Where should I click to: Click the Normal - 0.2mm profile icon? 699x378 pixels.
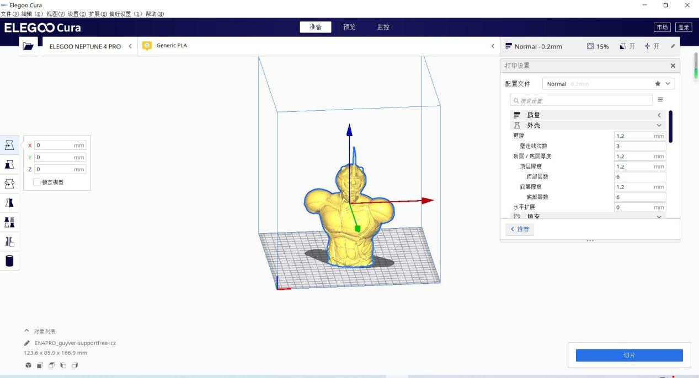pyautogui.click(x=509, y=46)
